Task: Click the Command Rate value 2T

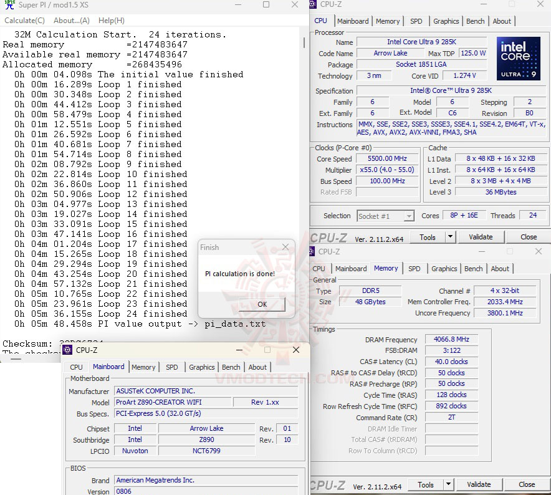Action: pos(451,417)
